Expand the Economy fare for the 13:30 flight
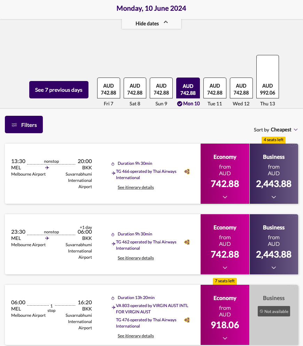The width and height of the screenshot is (303, 346). click(225, 197)
